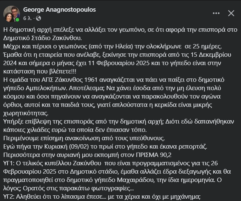This screenshot has height=201, width=241.
Task: Click the text 'Δημοτικό Στάδιο Ζακύνθου'
Action: pos(42,38)
